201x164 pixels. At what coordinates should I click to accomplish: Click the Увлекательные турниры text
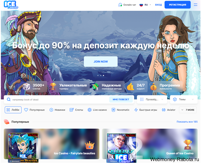pos(73,86)
